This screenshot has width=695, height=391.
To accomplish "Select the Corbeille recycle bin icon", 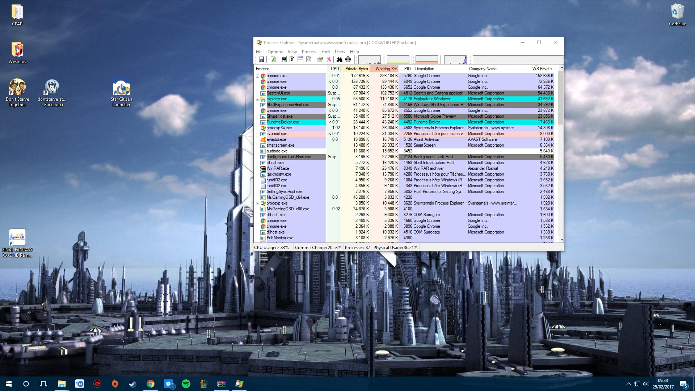I will coord(677,15).
